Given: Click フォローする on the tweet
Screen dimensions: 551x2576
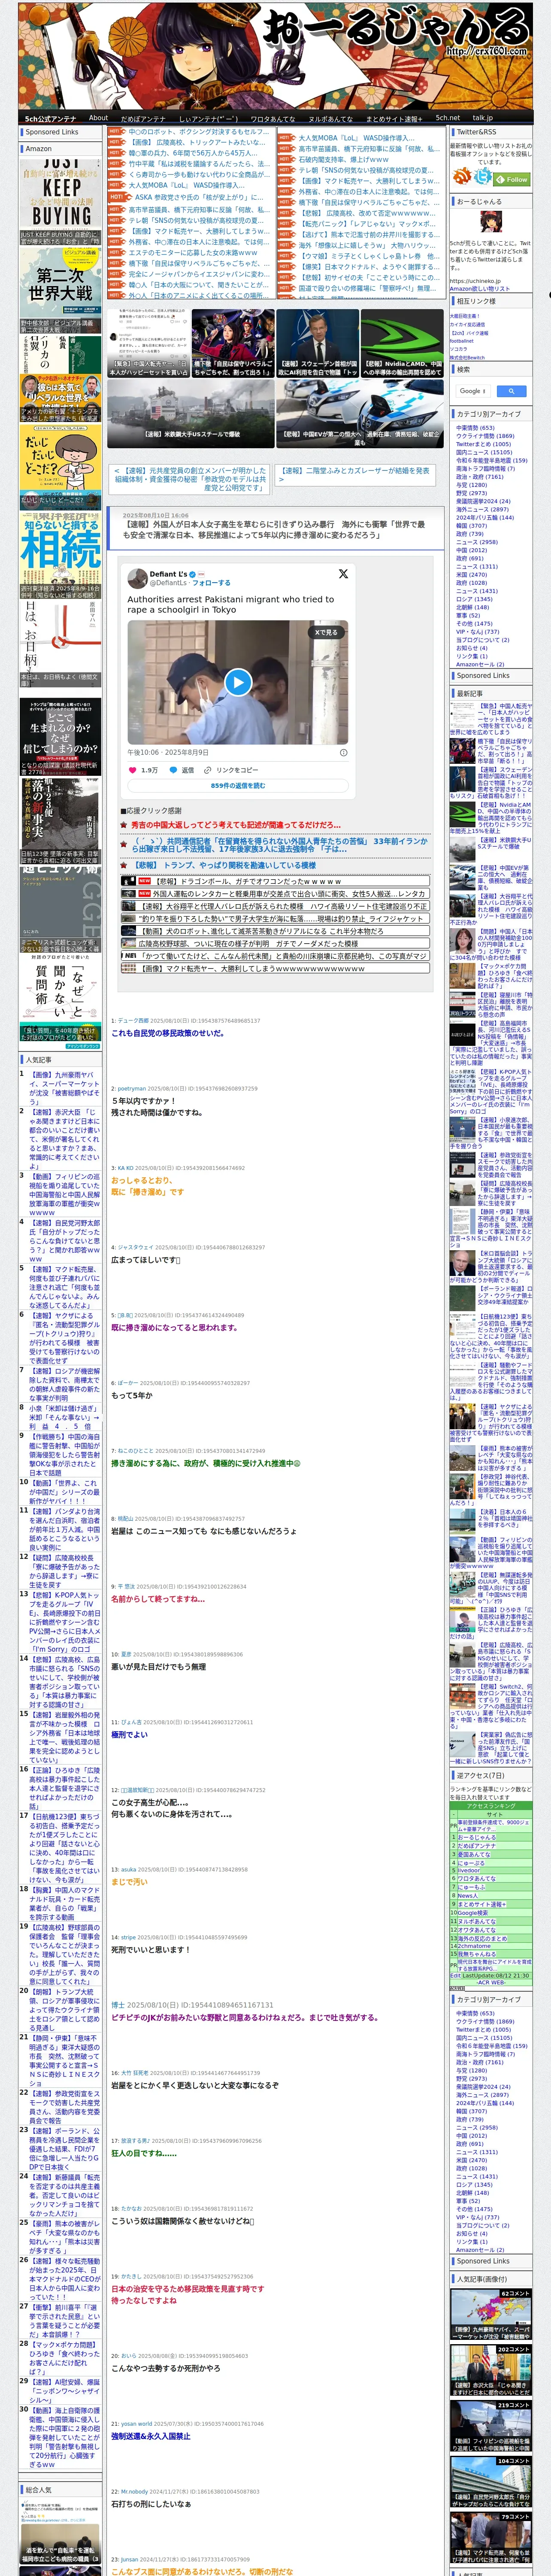Looking at the screenshot, I should [211, 583].
